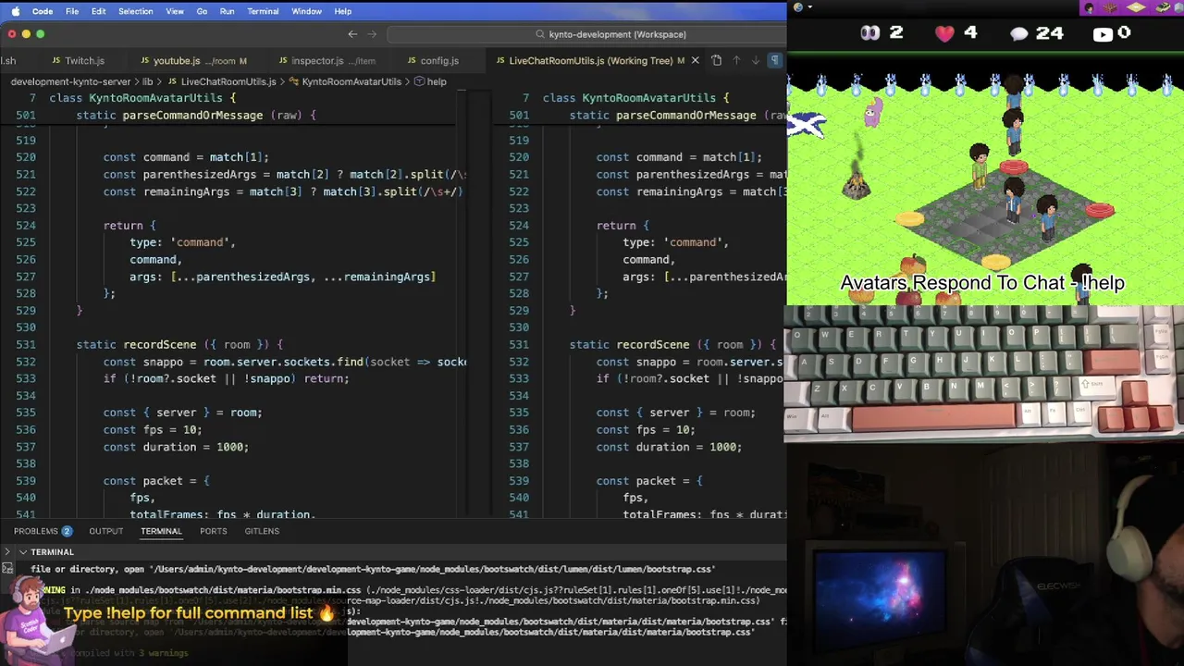Expand the panel side arrow beside TERMINAL
This screenshot has height=666, width=1184.
pos(7,552)
